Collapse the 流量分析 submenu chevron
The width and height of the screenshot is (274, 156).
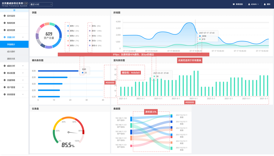pyautogui.click(x=23, y=37)
